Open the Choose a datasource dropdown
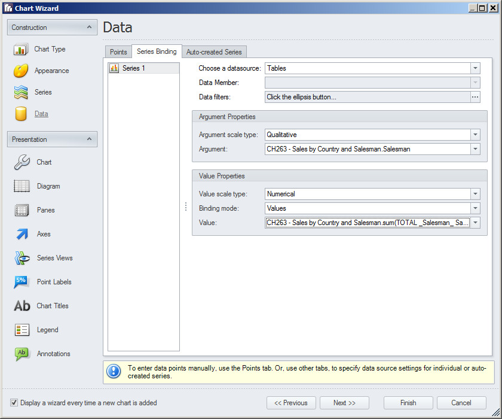 pos(475,68)
